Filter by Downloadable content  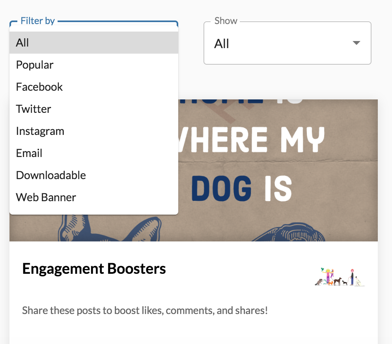click(94, 175)
